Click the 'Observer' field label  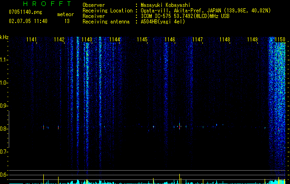94,5
